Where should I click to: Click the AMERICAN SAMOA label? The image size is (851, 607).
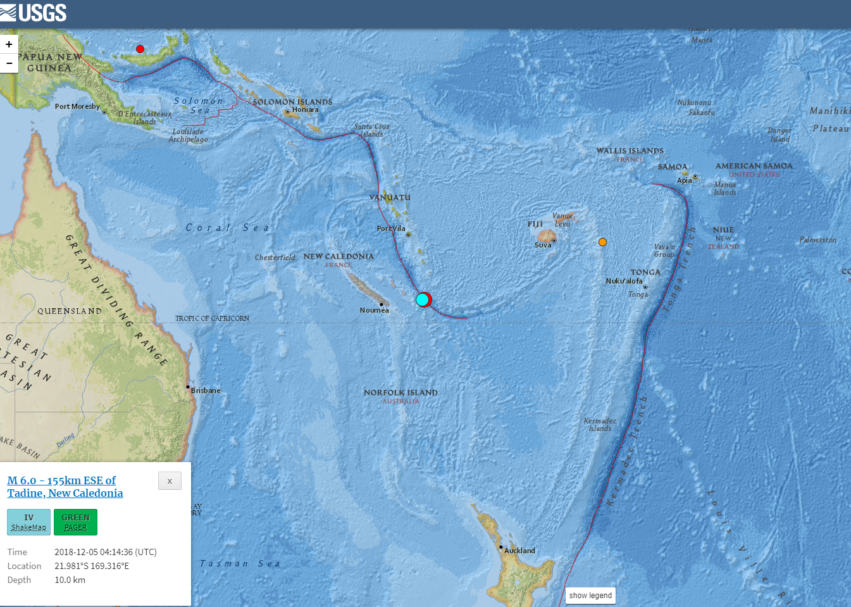pos(754,166)
